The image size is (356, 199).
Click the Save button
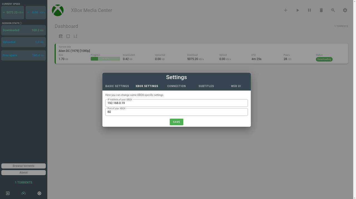(177, 122)
